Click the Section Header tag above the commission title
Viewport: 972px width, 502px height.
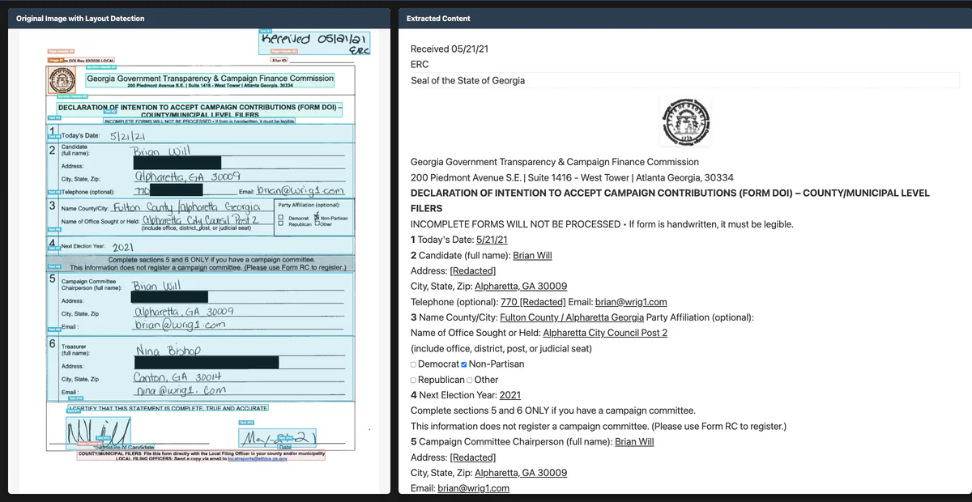point(101,67)
